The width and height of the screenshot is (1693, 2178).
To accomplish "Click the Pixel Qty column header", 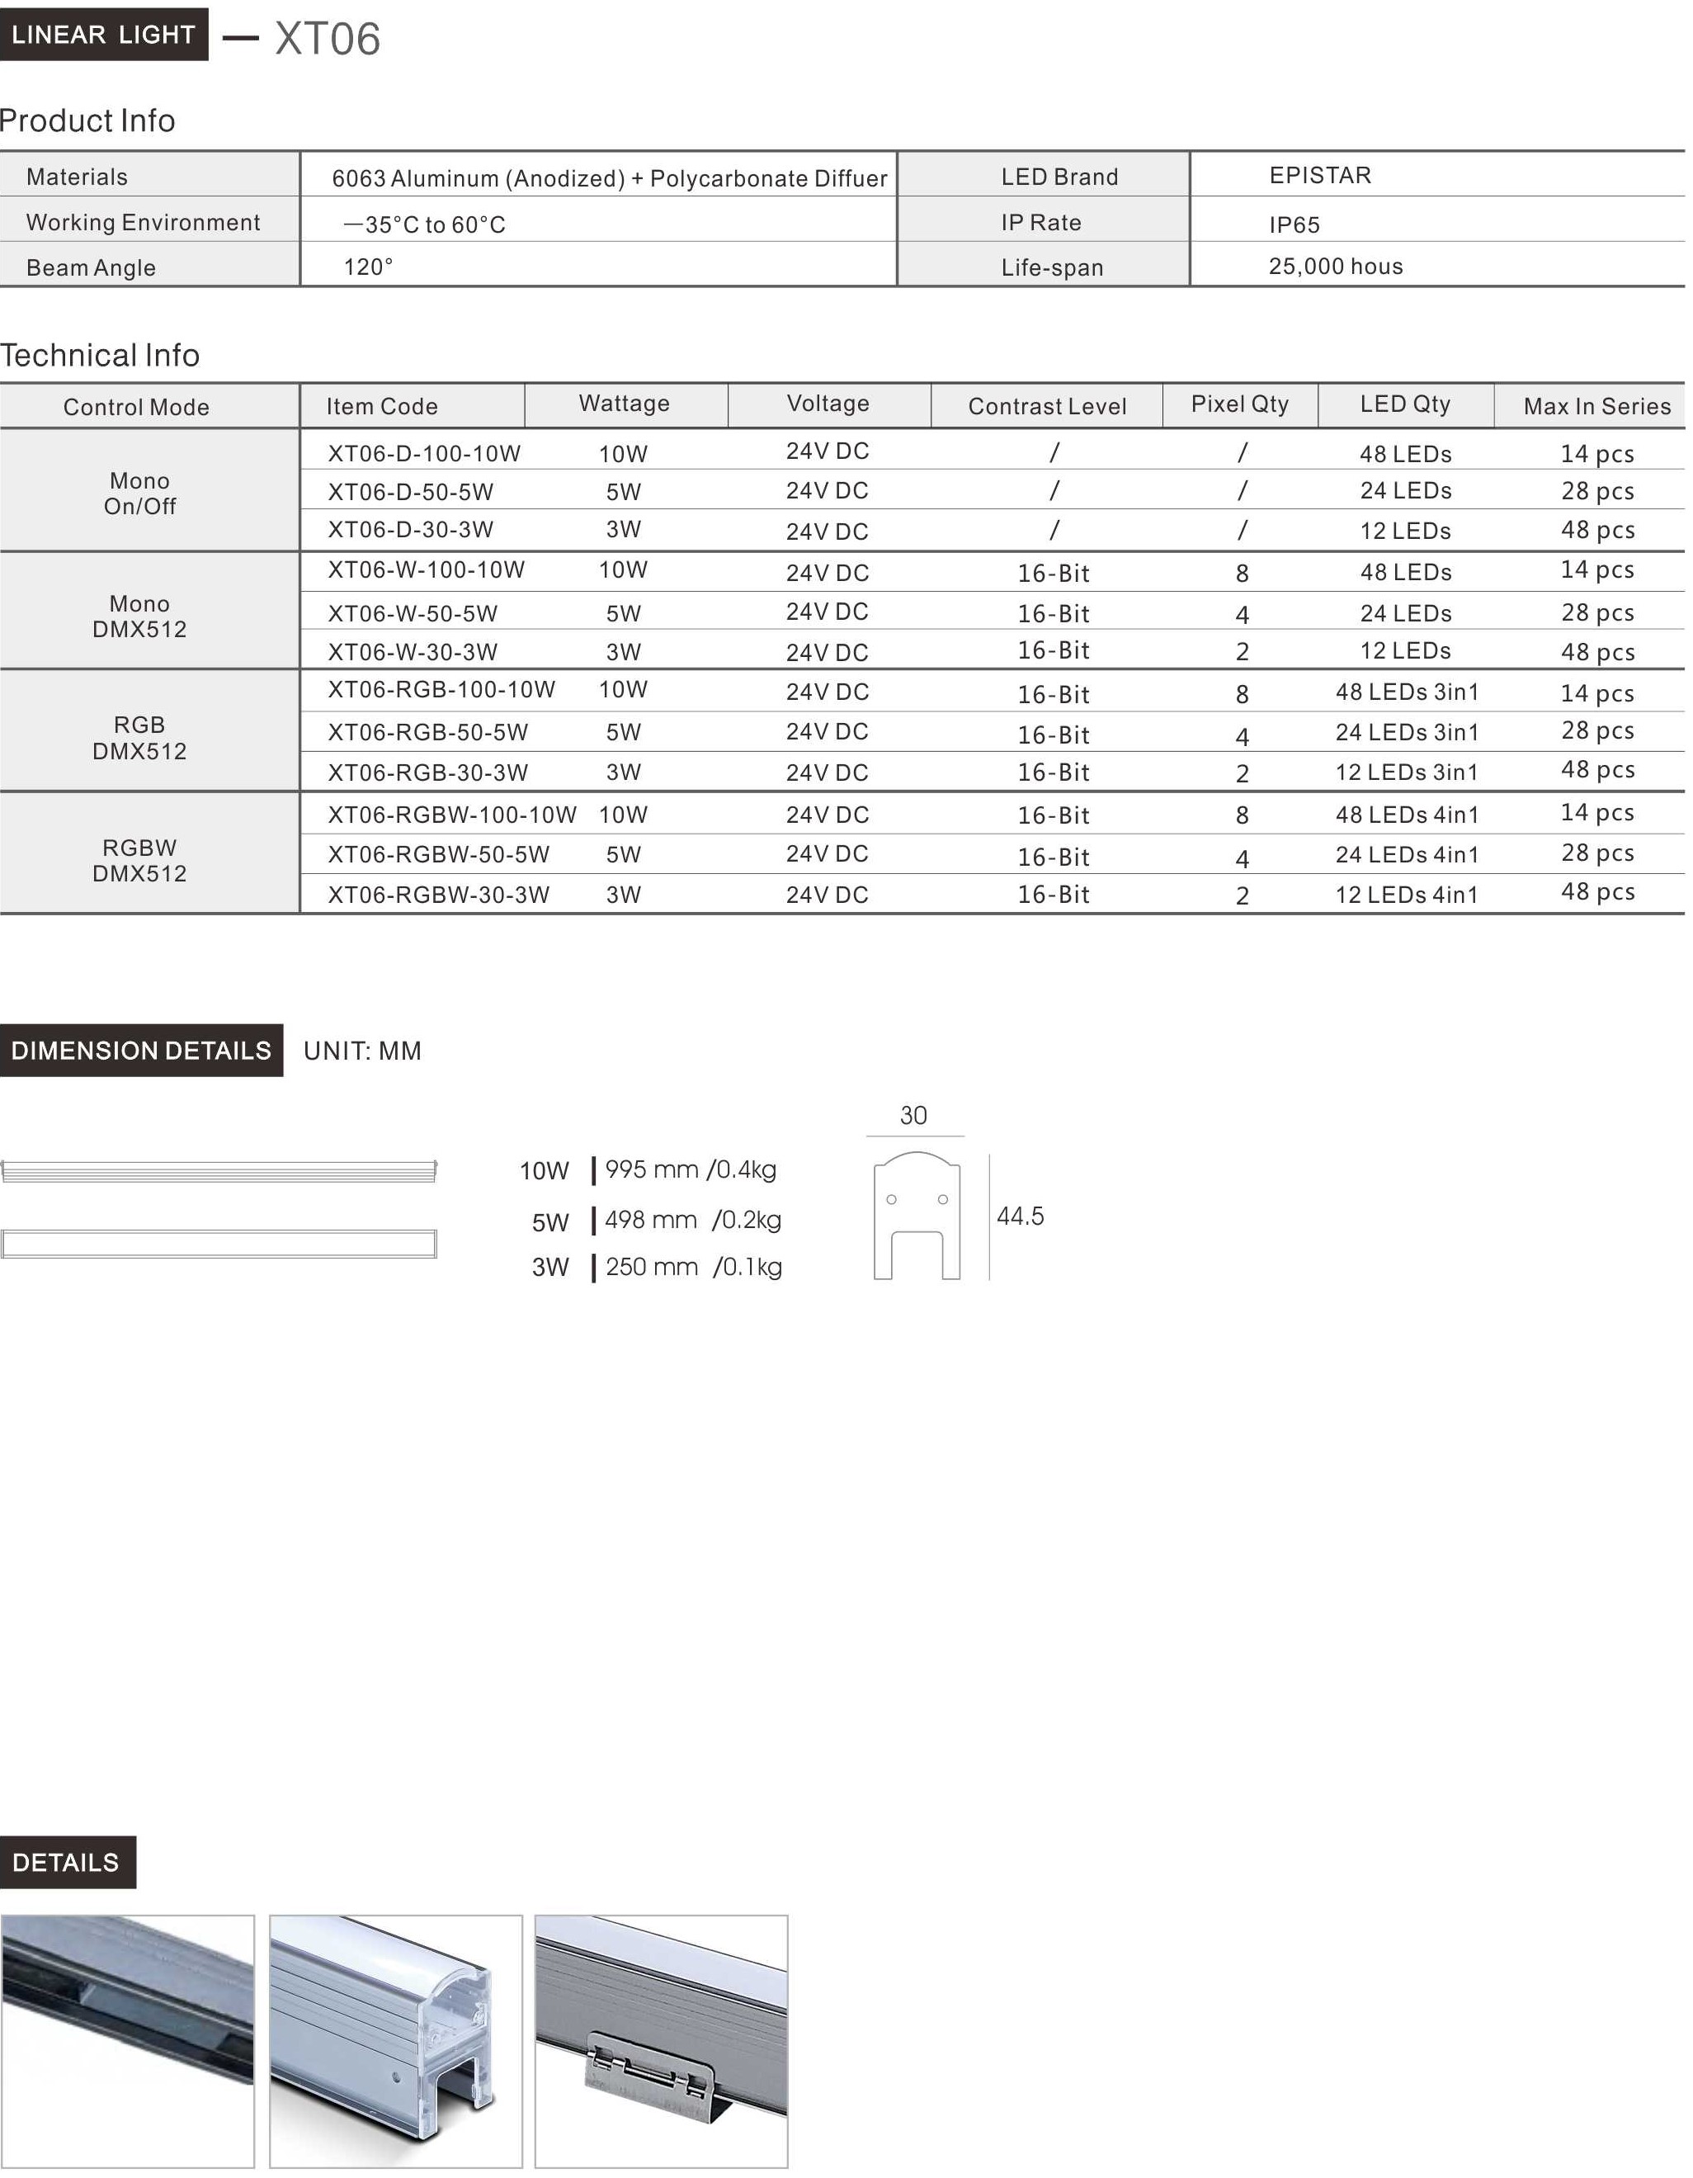I will (x=1239, y=404).
